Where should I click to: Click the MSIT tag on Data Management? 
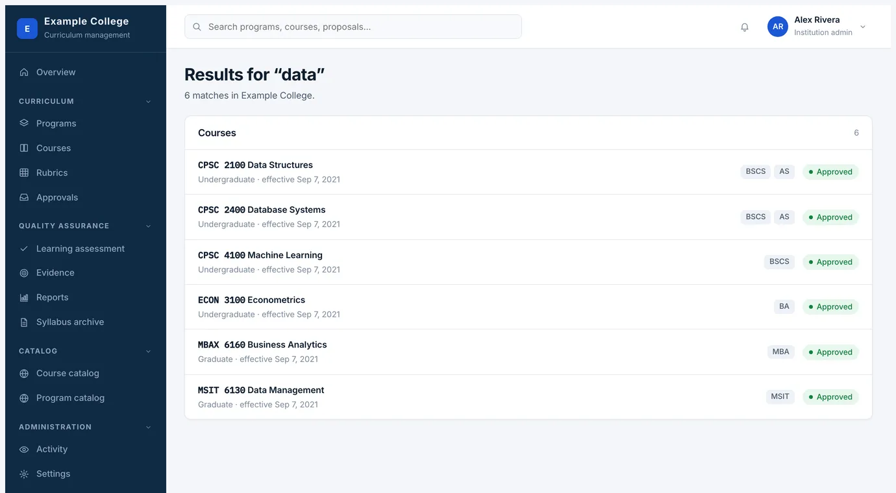780,397
